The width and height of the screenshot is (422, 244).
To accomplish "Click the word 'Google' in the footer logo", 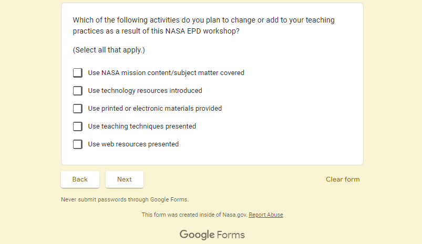I will [197, 235].
